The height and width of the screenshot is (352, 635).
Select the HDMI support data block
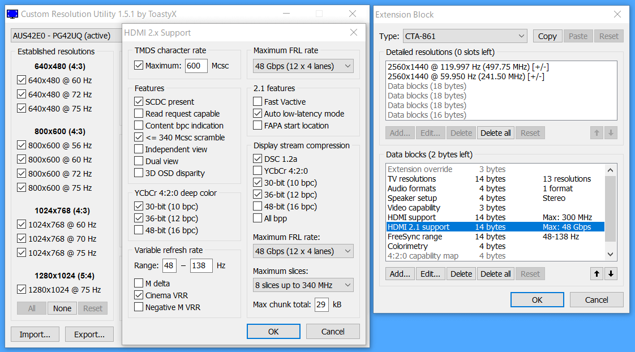[496, 217]
